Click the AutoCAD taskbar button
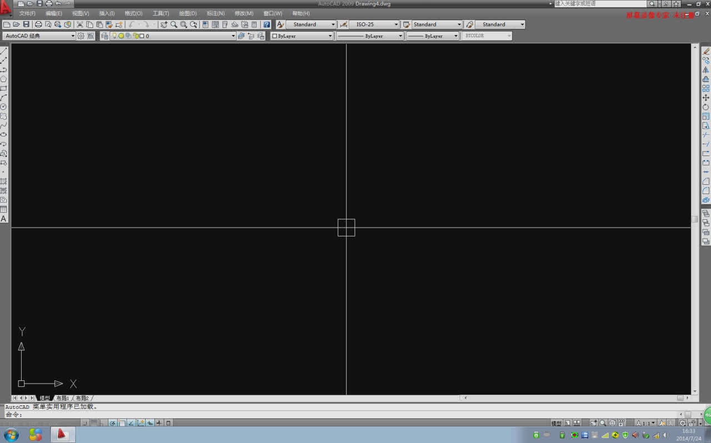This screenshot has width=711, height=443. [x=63, y=435]
